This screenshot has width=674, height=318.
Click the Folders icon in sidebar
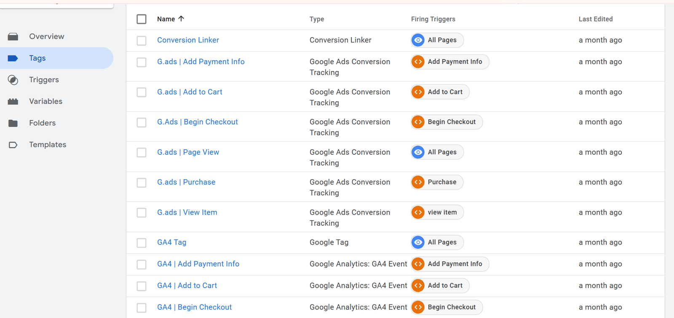point(13,123)
